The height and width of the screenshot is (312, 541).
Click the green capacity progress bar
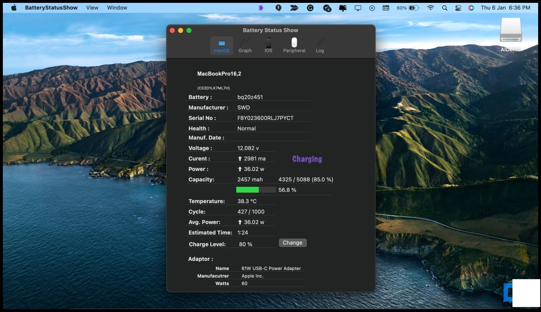tap(256, 190)
